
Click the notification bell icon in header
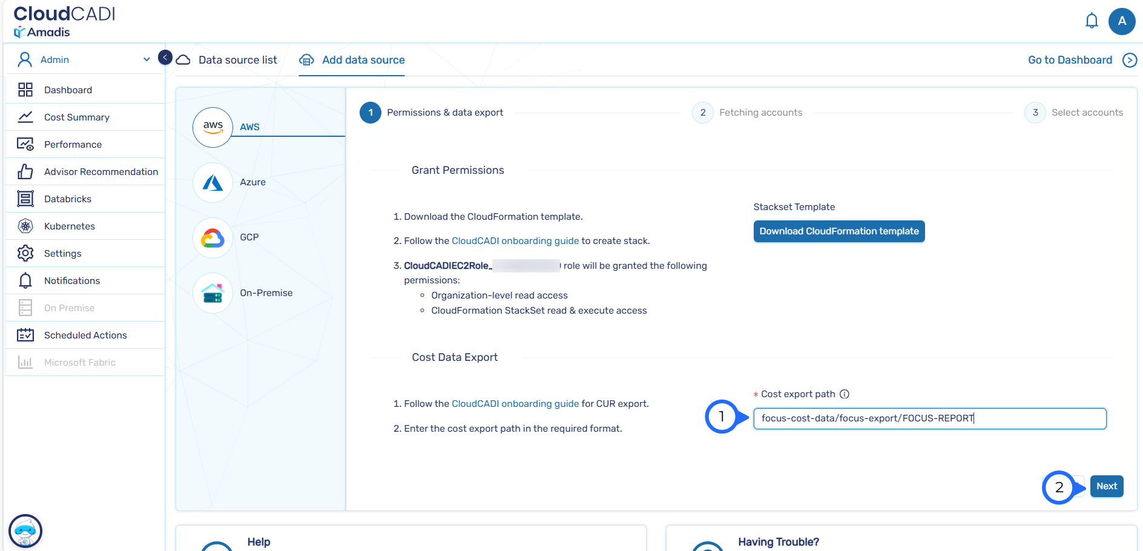(x=1091, y=21)
